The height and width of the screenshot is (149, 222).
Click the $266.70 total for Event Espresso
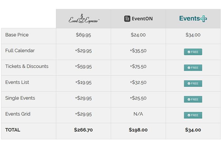coord(83,130)
